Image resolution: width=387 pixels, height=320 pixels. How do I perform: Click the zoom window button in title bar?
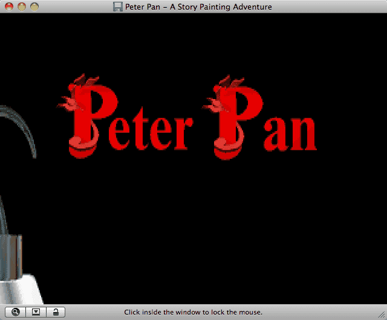tap(34, 7)
